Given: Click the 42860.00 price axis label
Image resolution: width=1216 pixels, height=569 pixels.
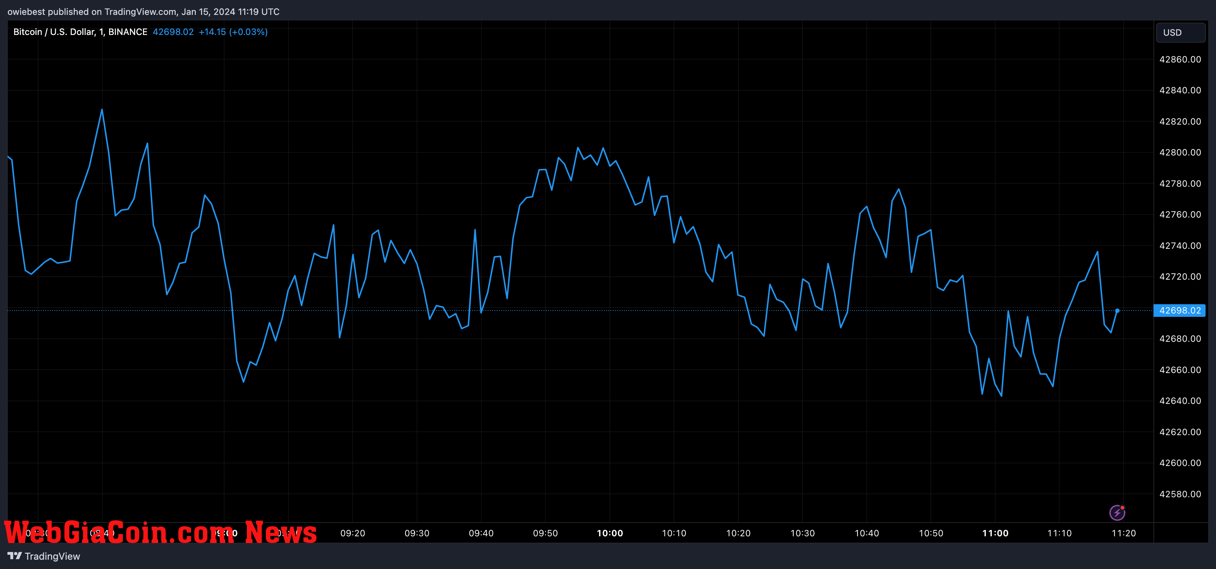Looking at the screenshot, I should tap(1180, 60).
